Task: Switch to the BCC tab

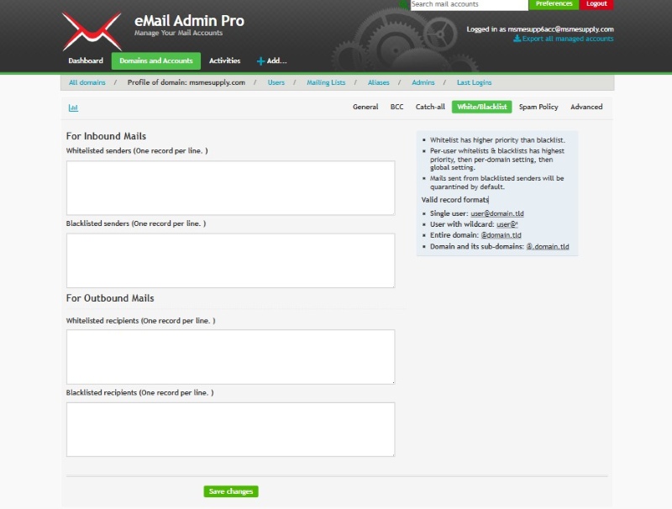Action: click(x=396, y=107)
